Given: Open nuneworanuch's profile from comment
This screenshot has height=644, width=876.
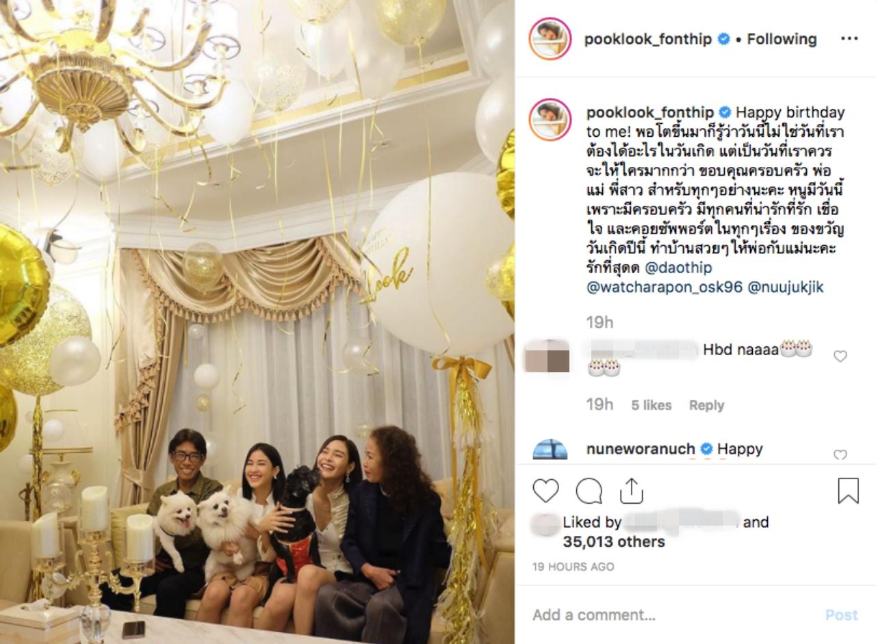Looking at the screenshot, I should [641, 449].
